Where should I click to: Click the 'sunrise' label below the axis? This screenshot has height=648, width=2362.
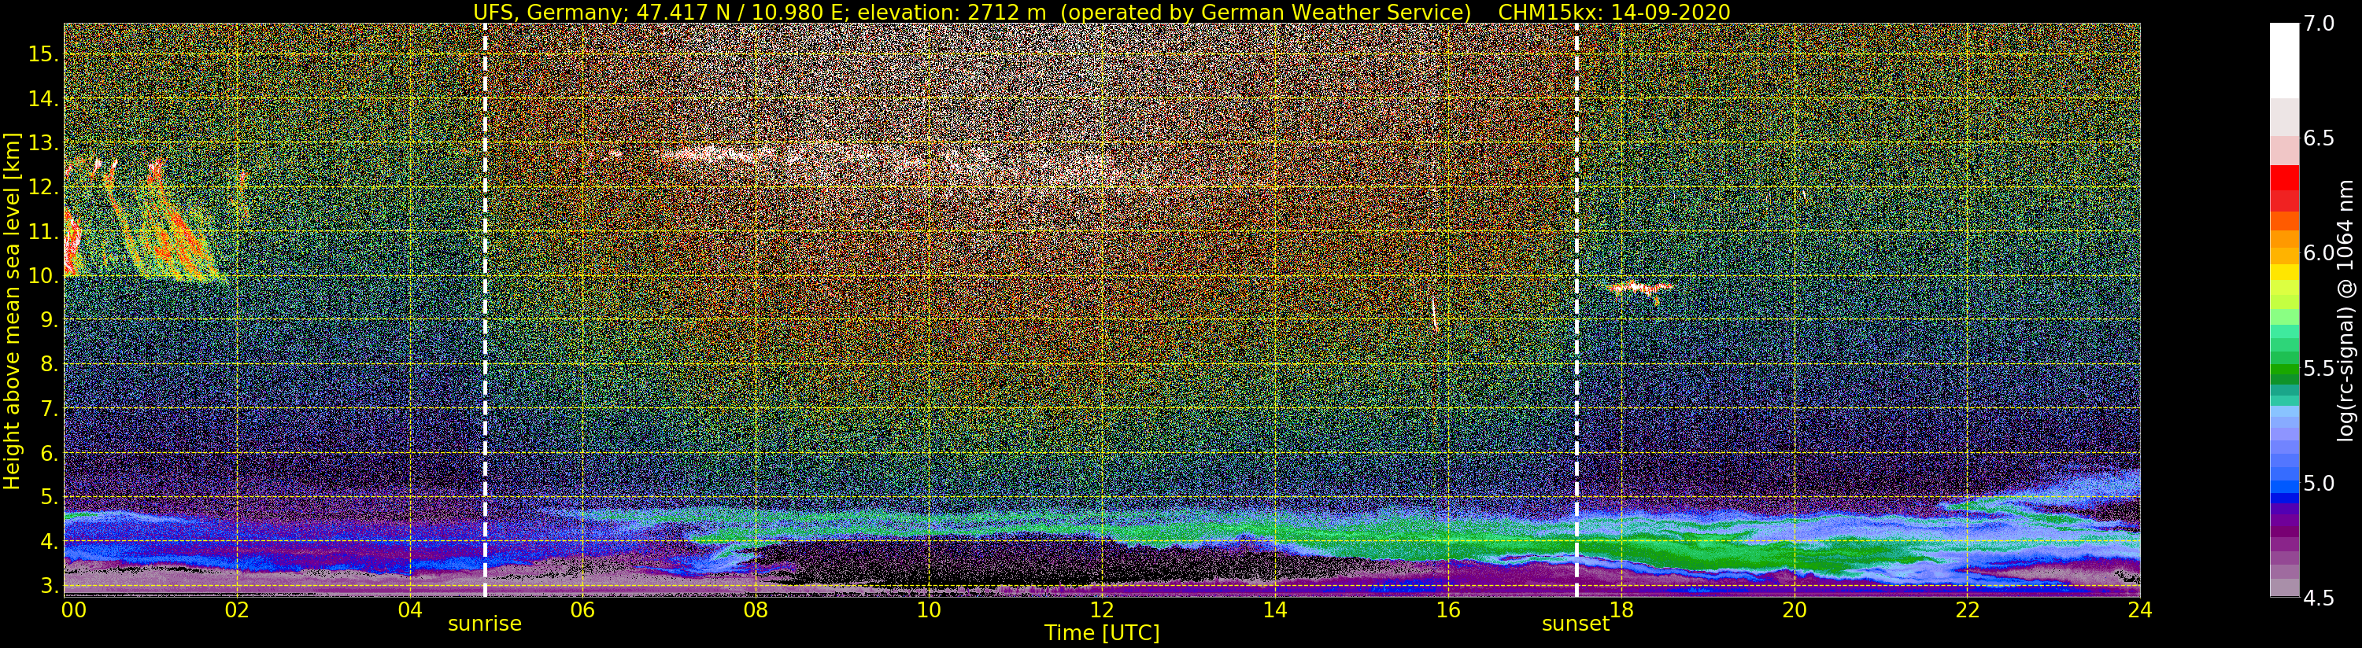[484, 624]
